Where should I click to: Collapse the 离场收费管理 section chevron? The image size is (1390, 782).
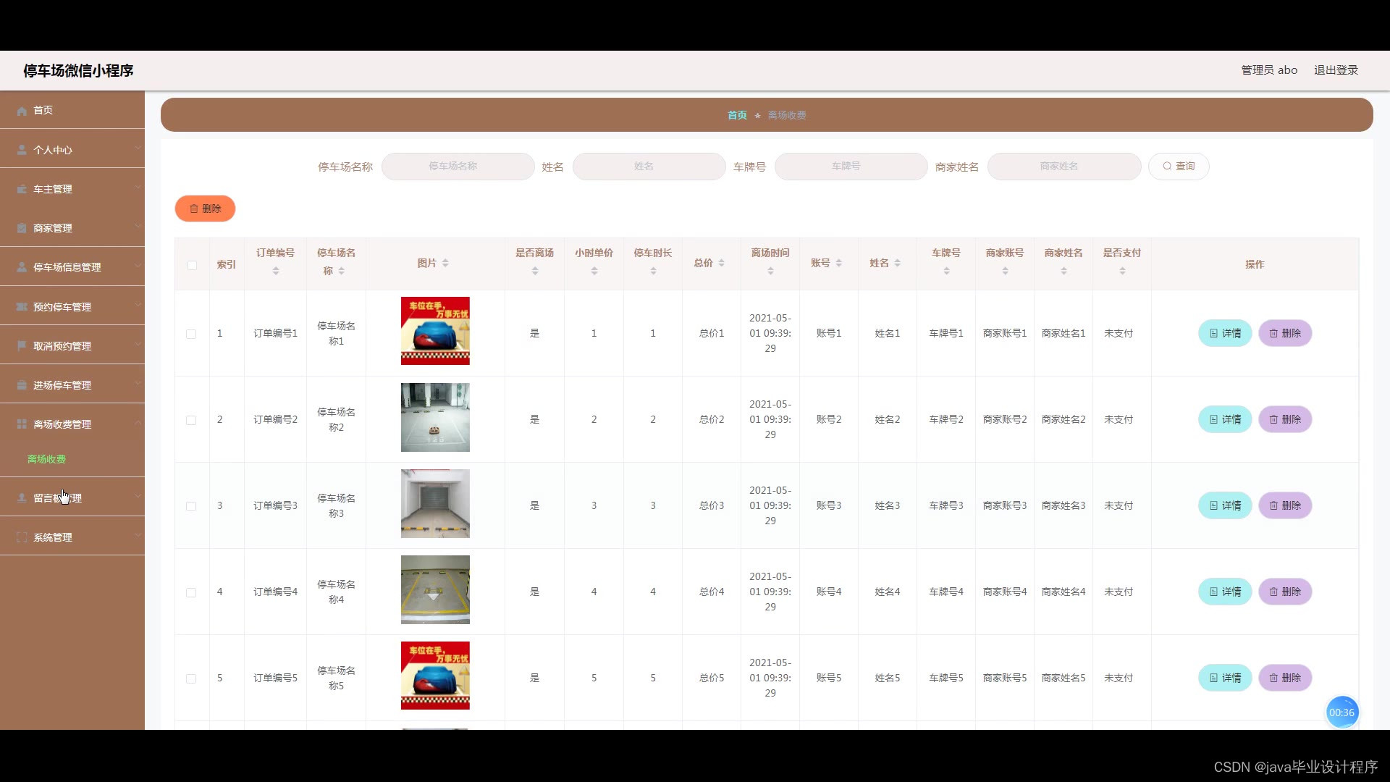point(138,423)
